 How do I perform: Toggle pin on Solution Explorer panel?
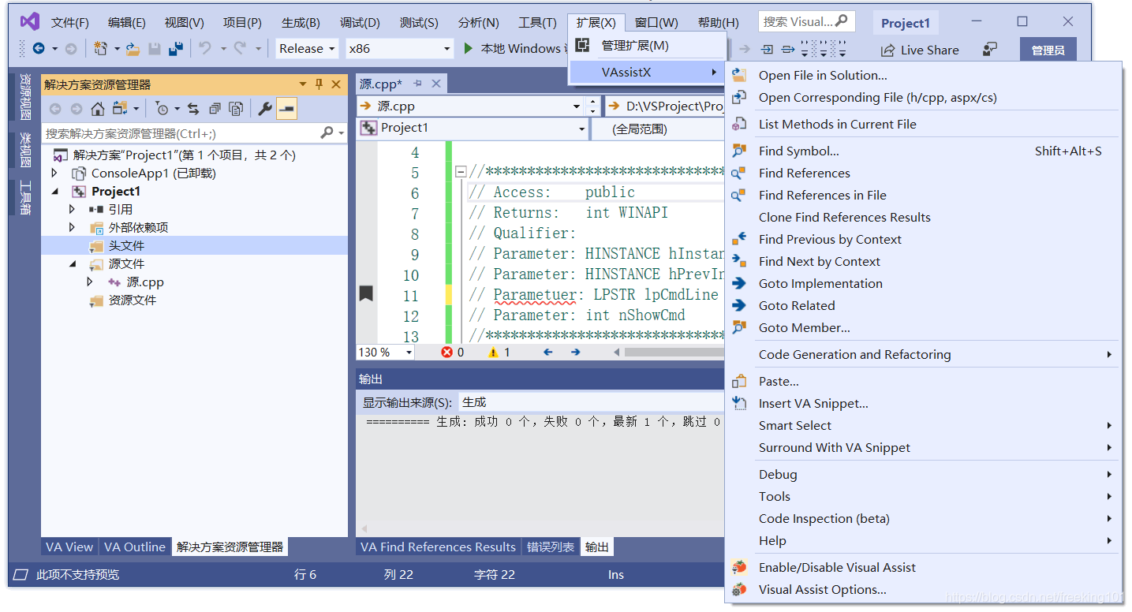pyautogui.click(x=319, y=84)
